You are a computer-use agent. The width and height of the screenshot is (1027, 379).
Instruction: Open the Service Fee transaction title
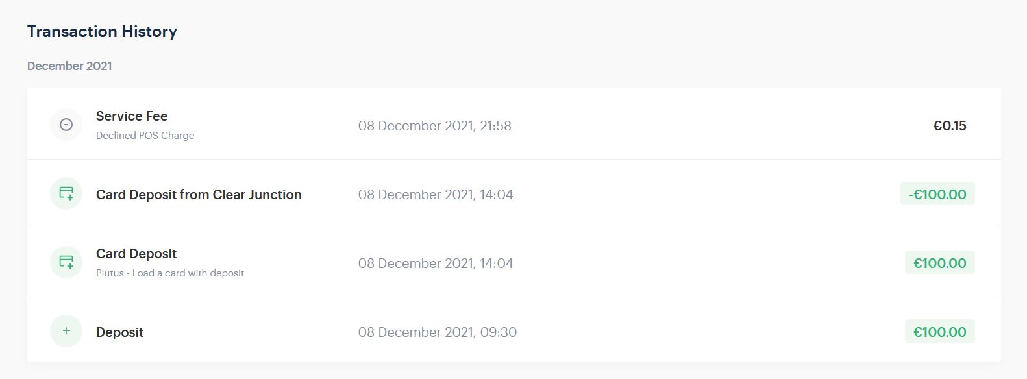coord(132,116)
